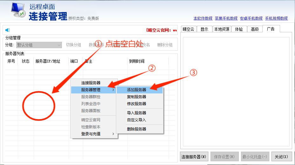Click the 关闭(X) button
Image resolution: width=295 pixels, height=165 pixels.
pos(281,156)
